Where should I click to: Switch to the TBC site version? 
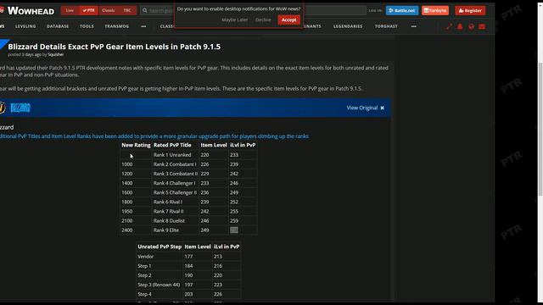pyautogui.click(x=127, y=10)
